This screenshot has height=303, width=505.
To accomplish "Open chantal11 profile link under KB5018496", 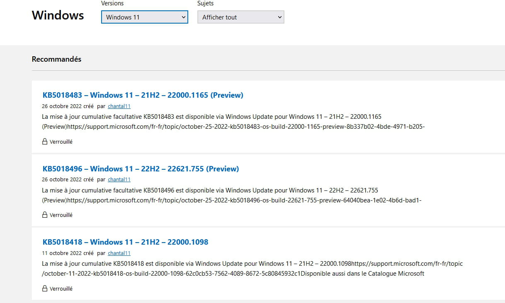I will 119,180.
